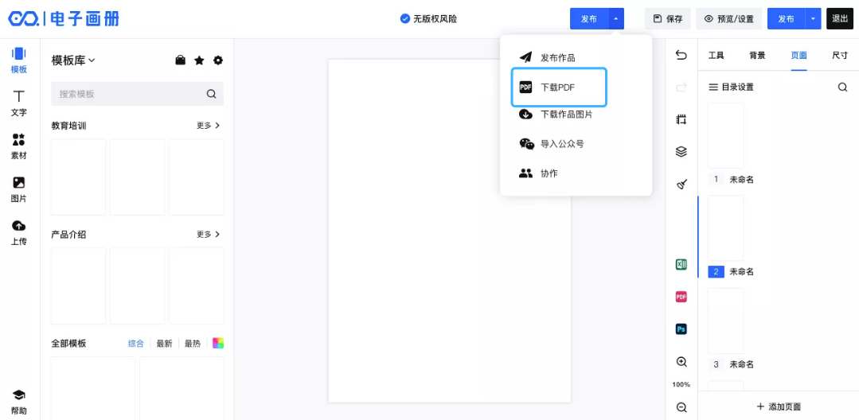Switch to the 背景 tab
859x420 pixels.
click(757, 55)
